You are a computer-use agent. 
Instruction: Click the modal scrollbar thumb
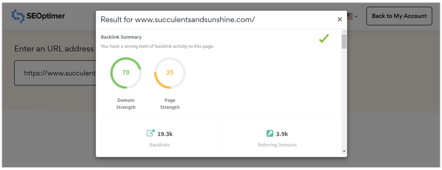coord(344,42)
